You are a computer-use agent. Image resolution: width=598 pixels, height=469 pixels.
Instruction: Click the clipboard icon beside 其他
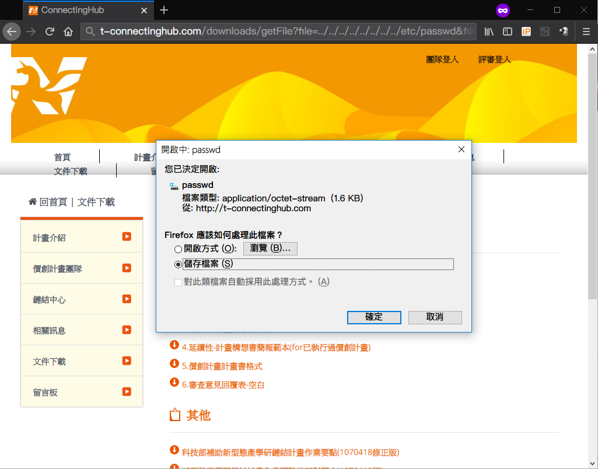[x=175, y=415]
